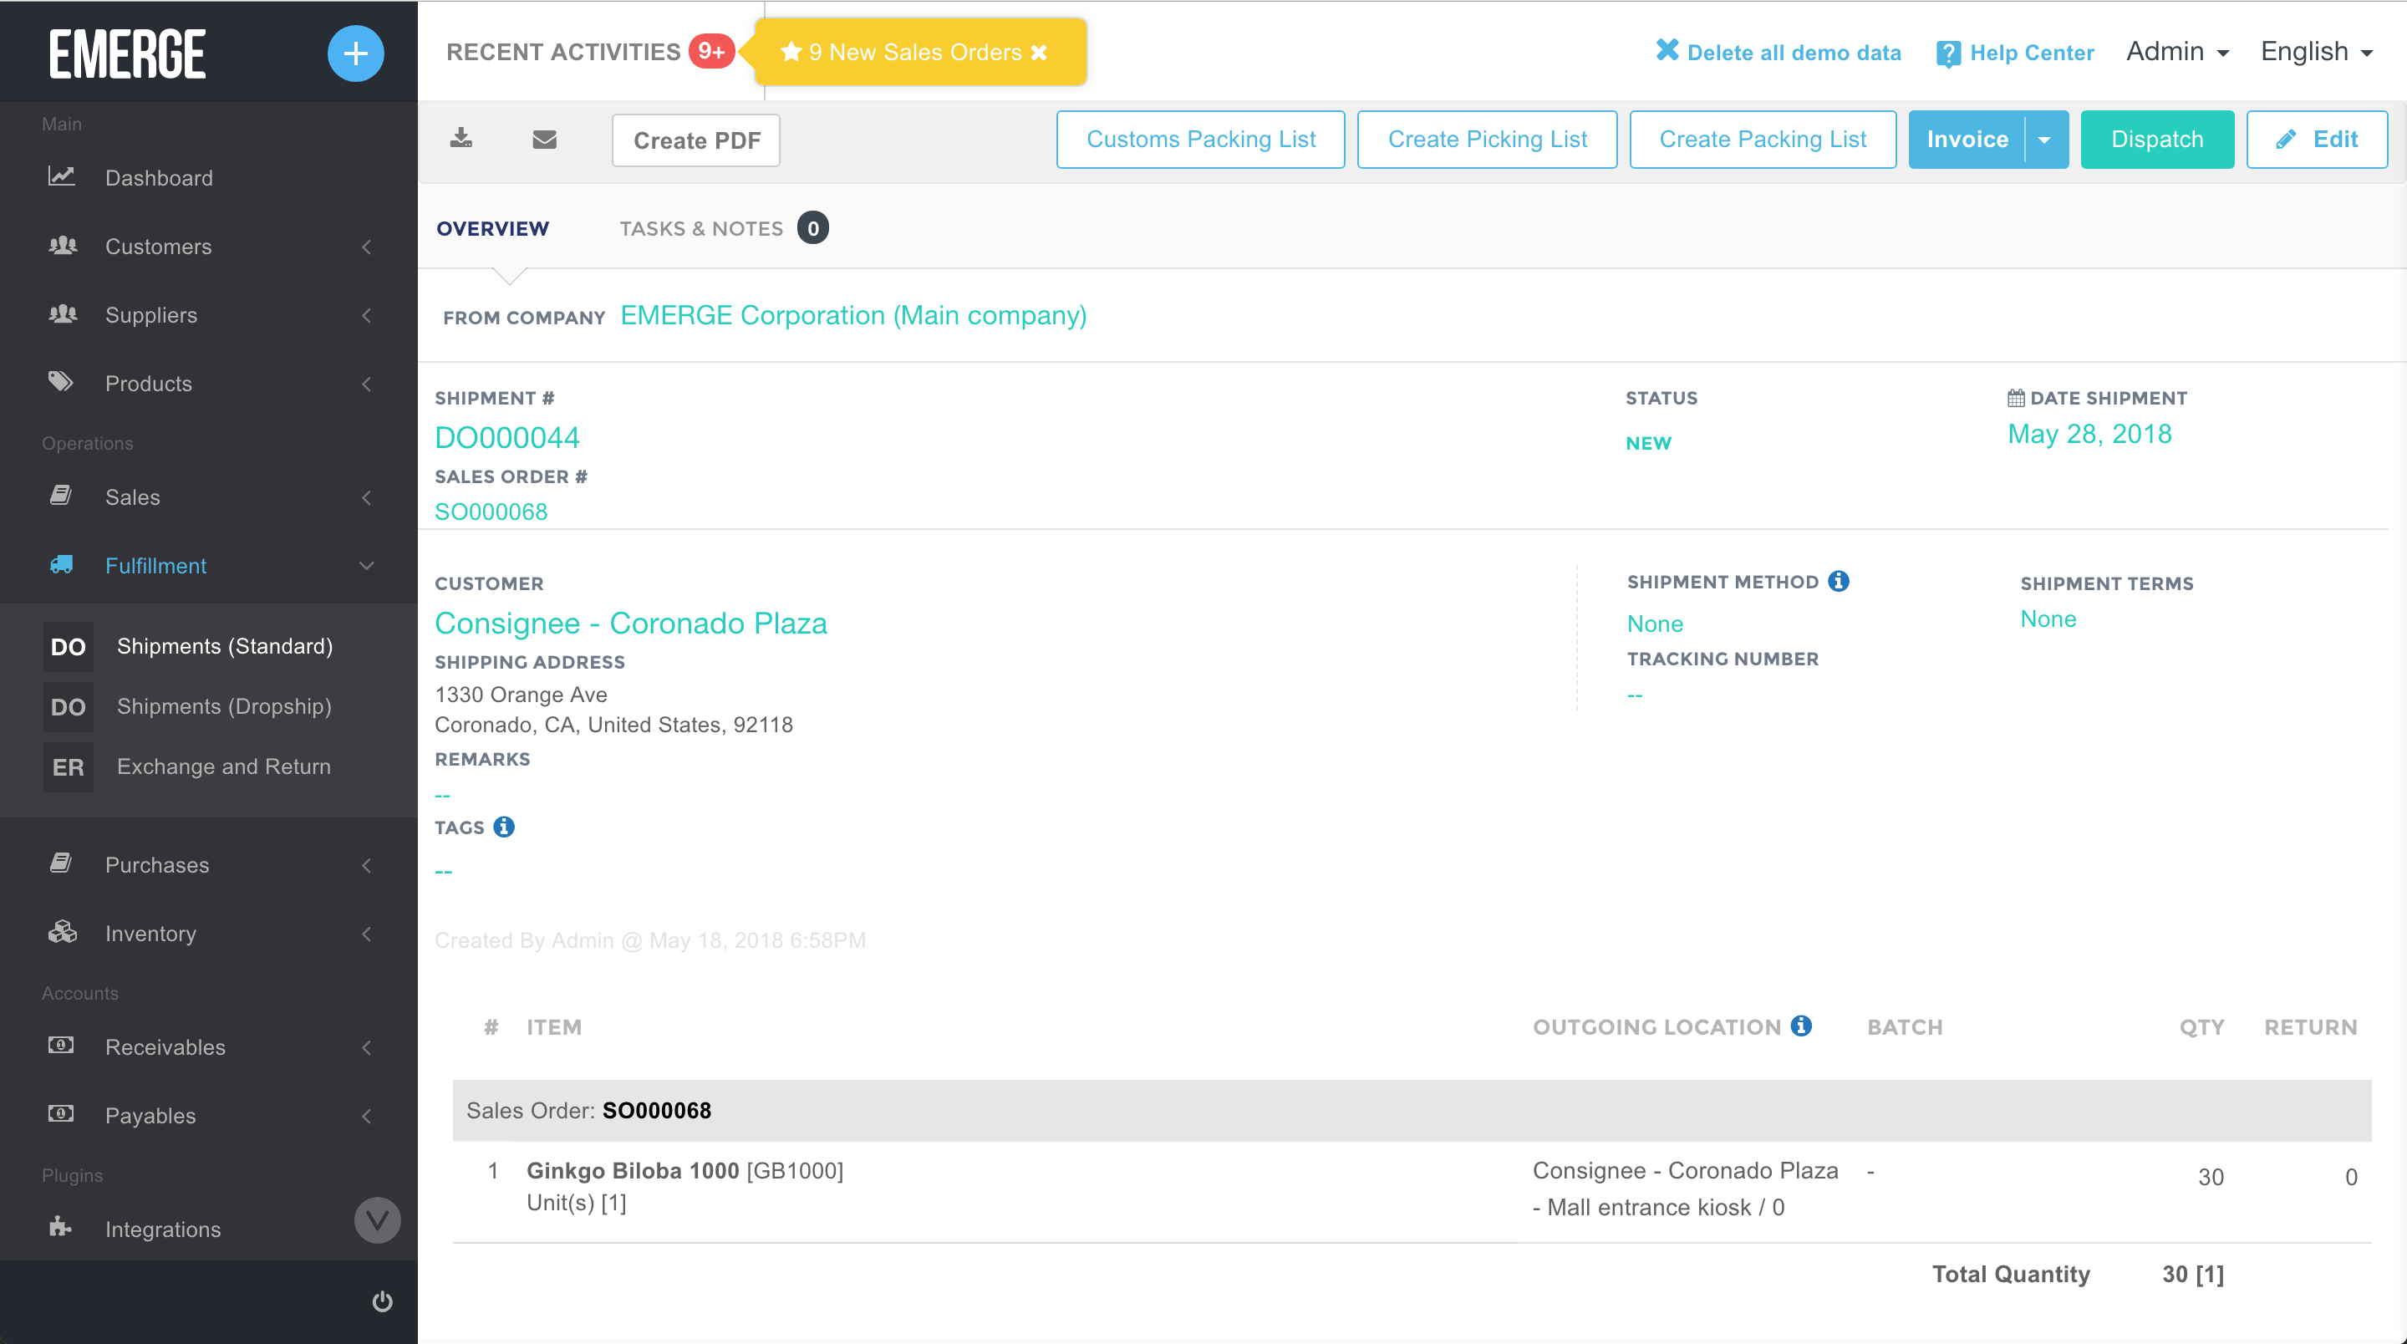
Task: Click the round scroll-down arrow in sidebar
Action: [x=378, y=1219]
